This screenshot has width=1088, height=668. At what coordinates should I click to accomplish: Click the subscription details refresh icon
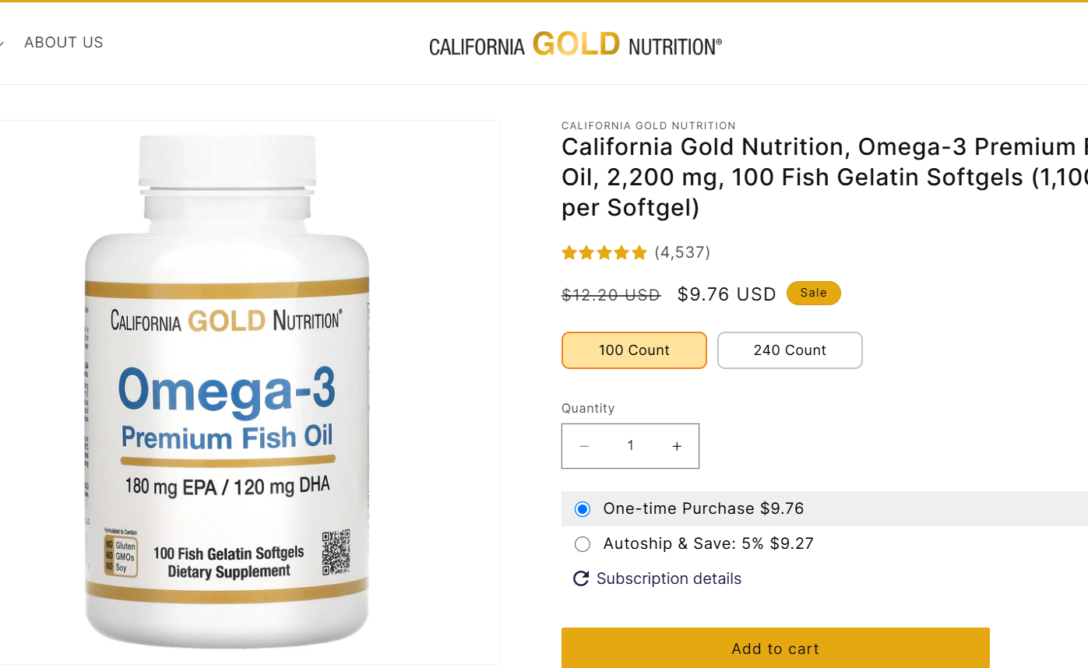[x=581, y=578]
